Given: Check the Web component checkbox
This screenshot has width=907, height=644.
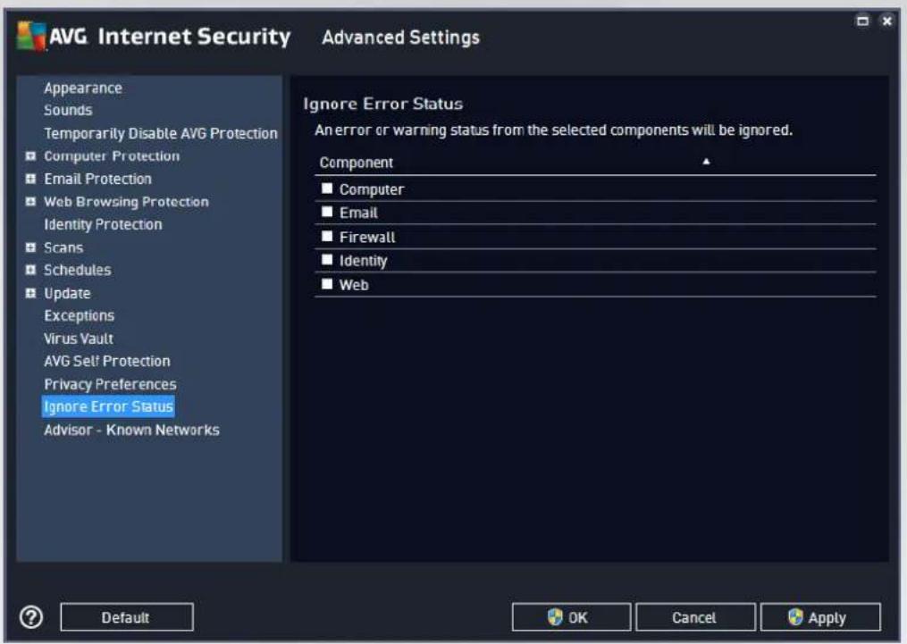Looking at the screenshot, I should [x=327, y=284].
